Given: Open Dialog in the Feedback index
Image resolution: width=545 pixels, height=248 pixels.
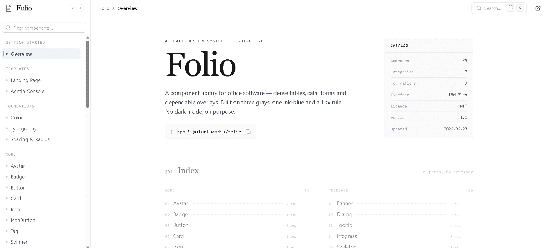Looking at the screenshot, I should tap(344, 214).
